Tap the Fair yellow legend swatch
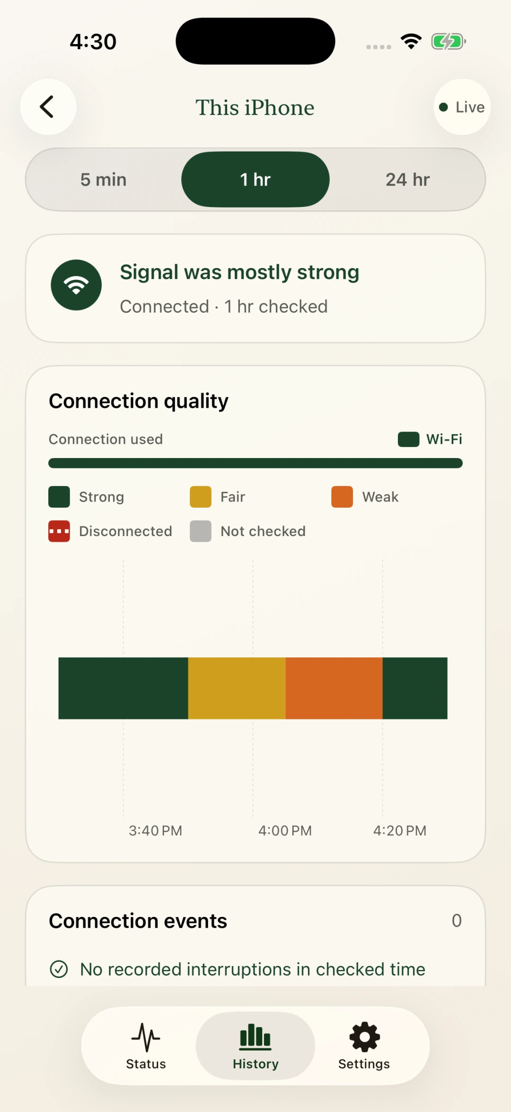This screenshot has width=511, height=1112. (201, 497)
